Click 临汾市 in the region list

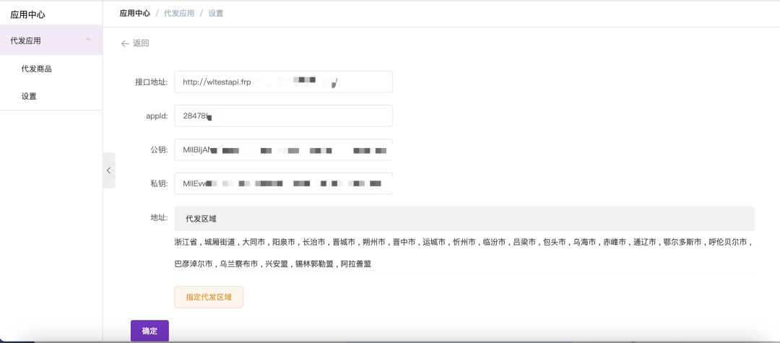495,243
